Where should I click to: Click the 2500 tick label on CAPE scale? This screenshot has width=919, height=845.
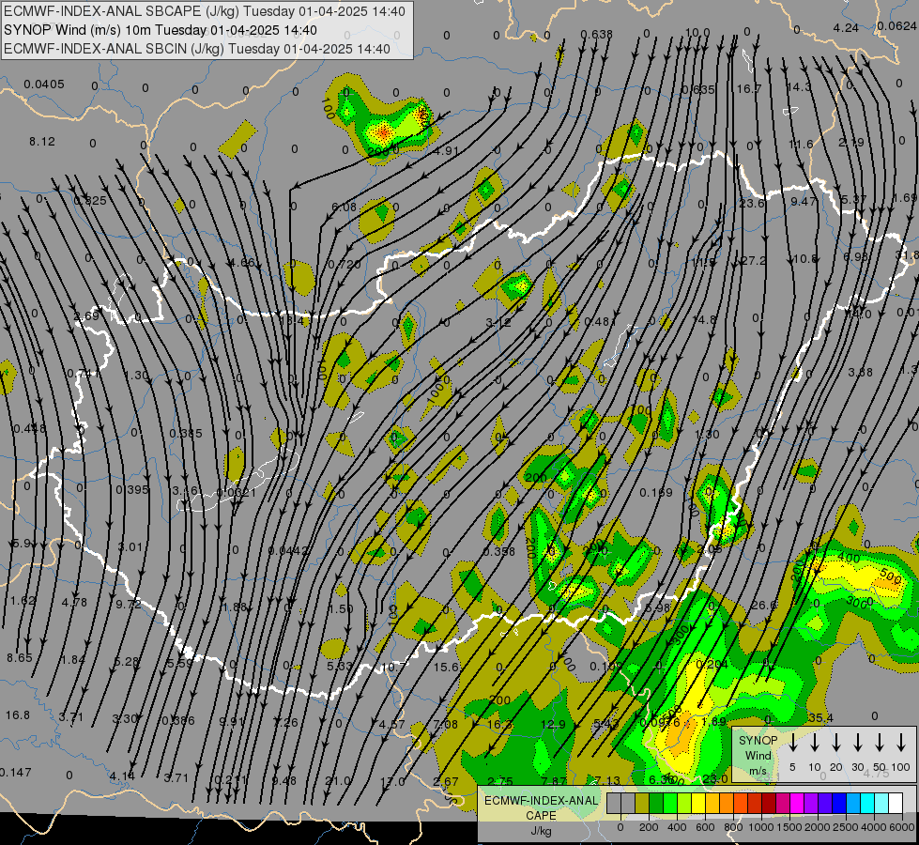(847, 827)
